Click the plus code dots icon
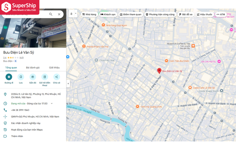 [x=5, y=116]
